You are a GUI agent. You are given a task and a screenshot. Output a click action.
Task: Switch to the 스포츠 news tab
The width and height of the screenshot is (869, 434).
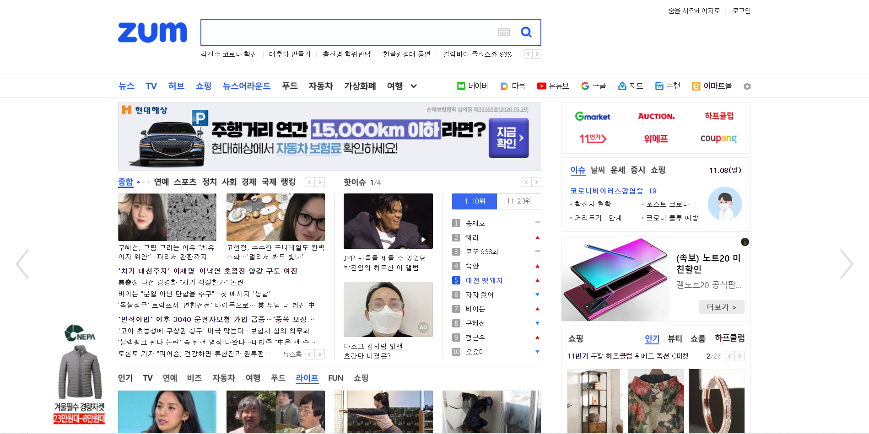185,182
